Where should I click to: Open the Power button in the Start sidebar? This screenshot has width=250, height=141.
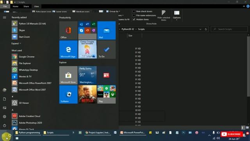(4, 125)
